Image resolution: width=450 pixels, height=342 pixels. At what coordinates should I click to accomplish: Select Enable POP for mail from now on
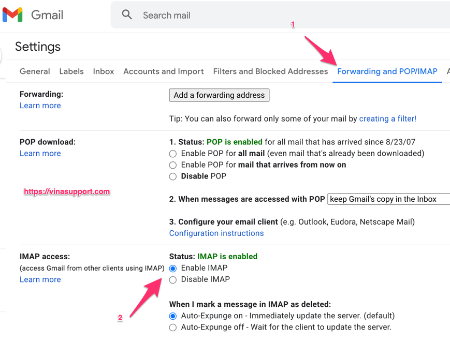point(172,165)
